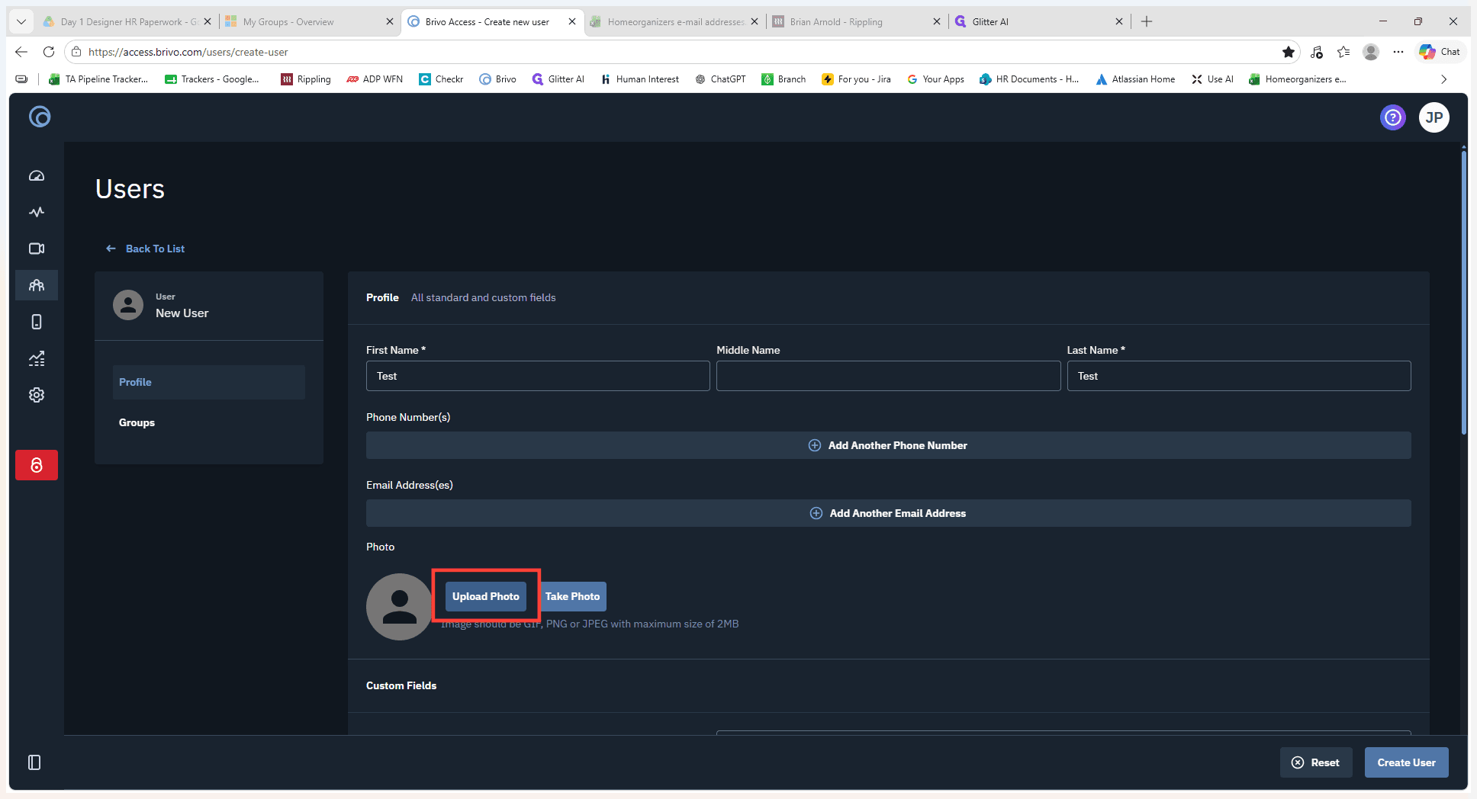Click the Last Name input field

pos(1239,376)
